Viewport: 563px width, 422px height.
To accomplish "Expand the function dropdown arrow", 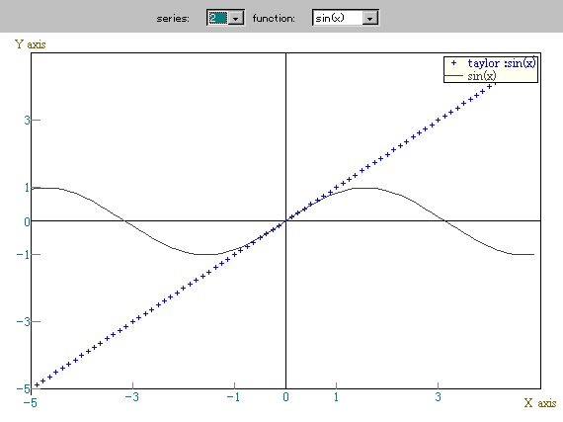I will (x=369, y=18).
